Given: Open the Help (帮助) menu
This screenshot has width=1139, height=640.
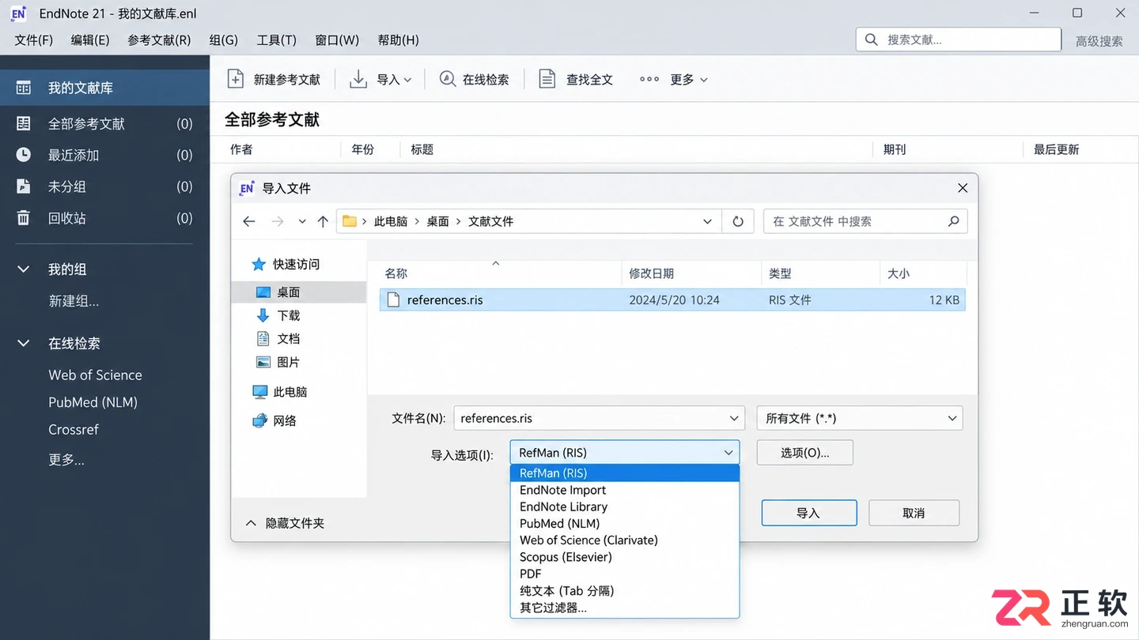Looking at the screenshot, I should point(399,40).
